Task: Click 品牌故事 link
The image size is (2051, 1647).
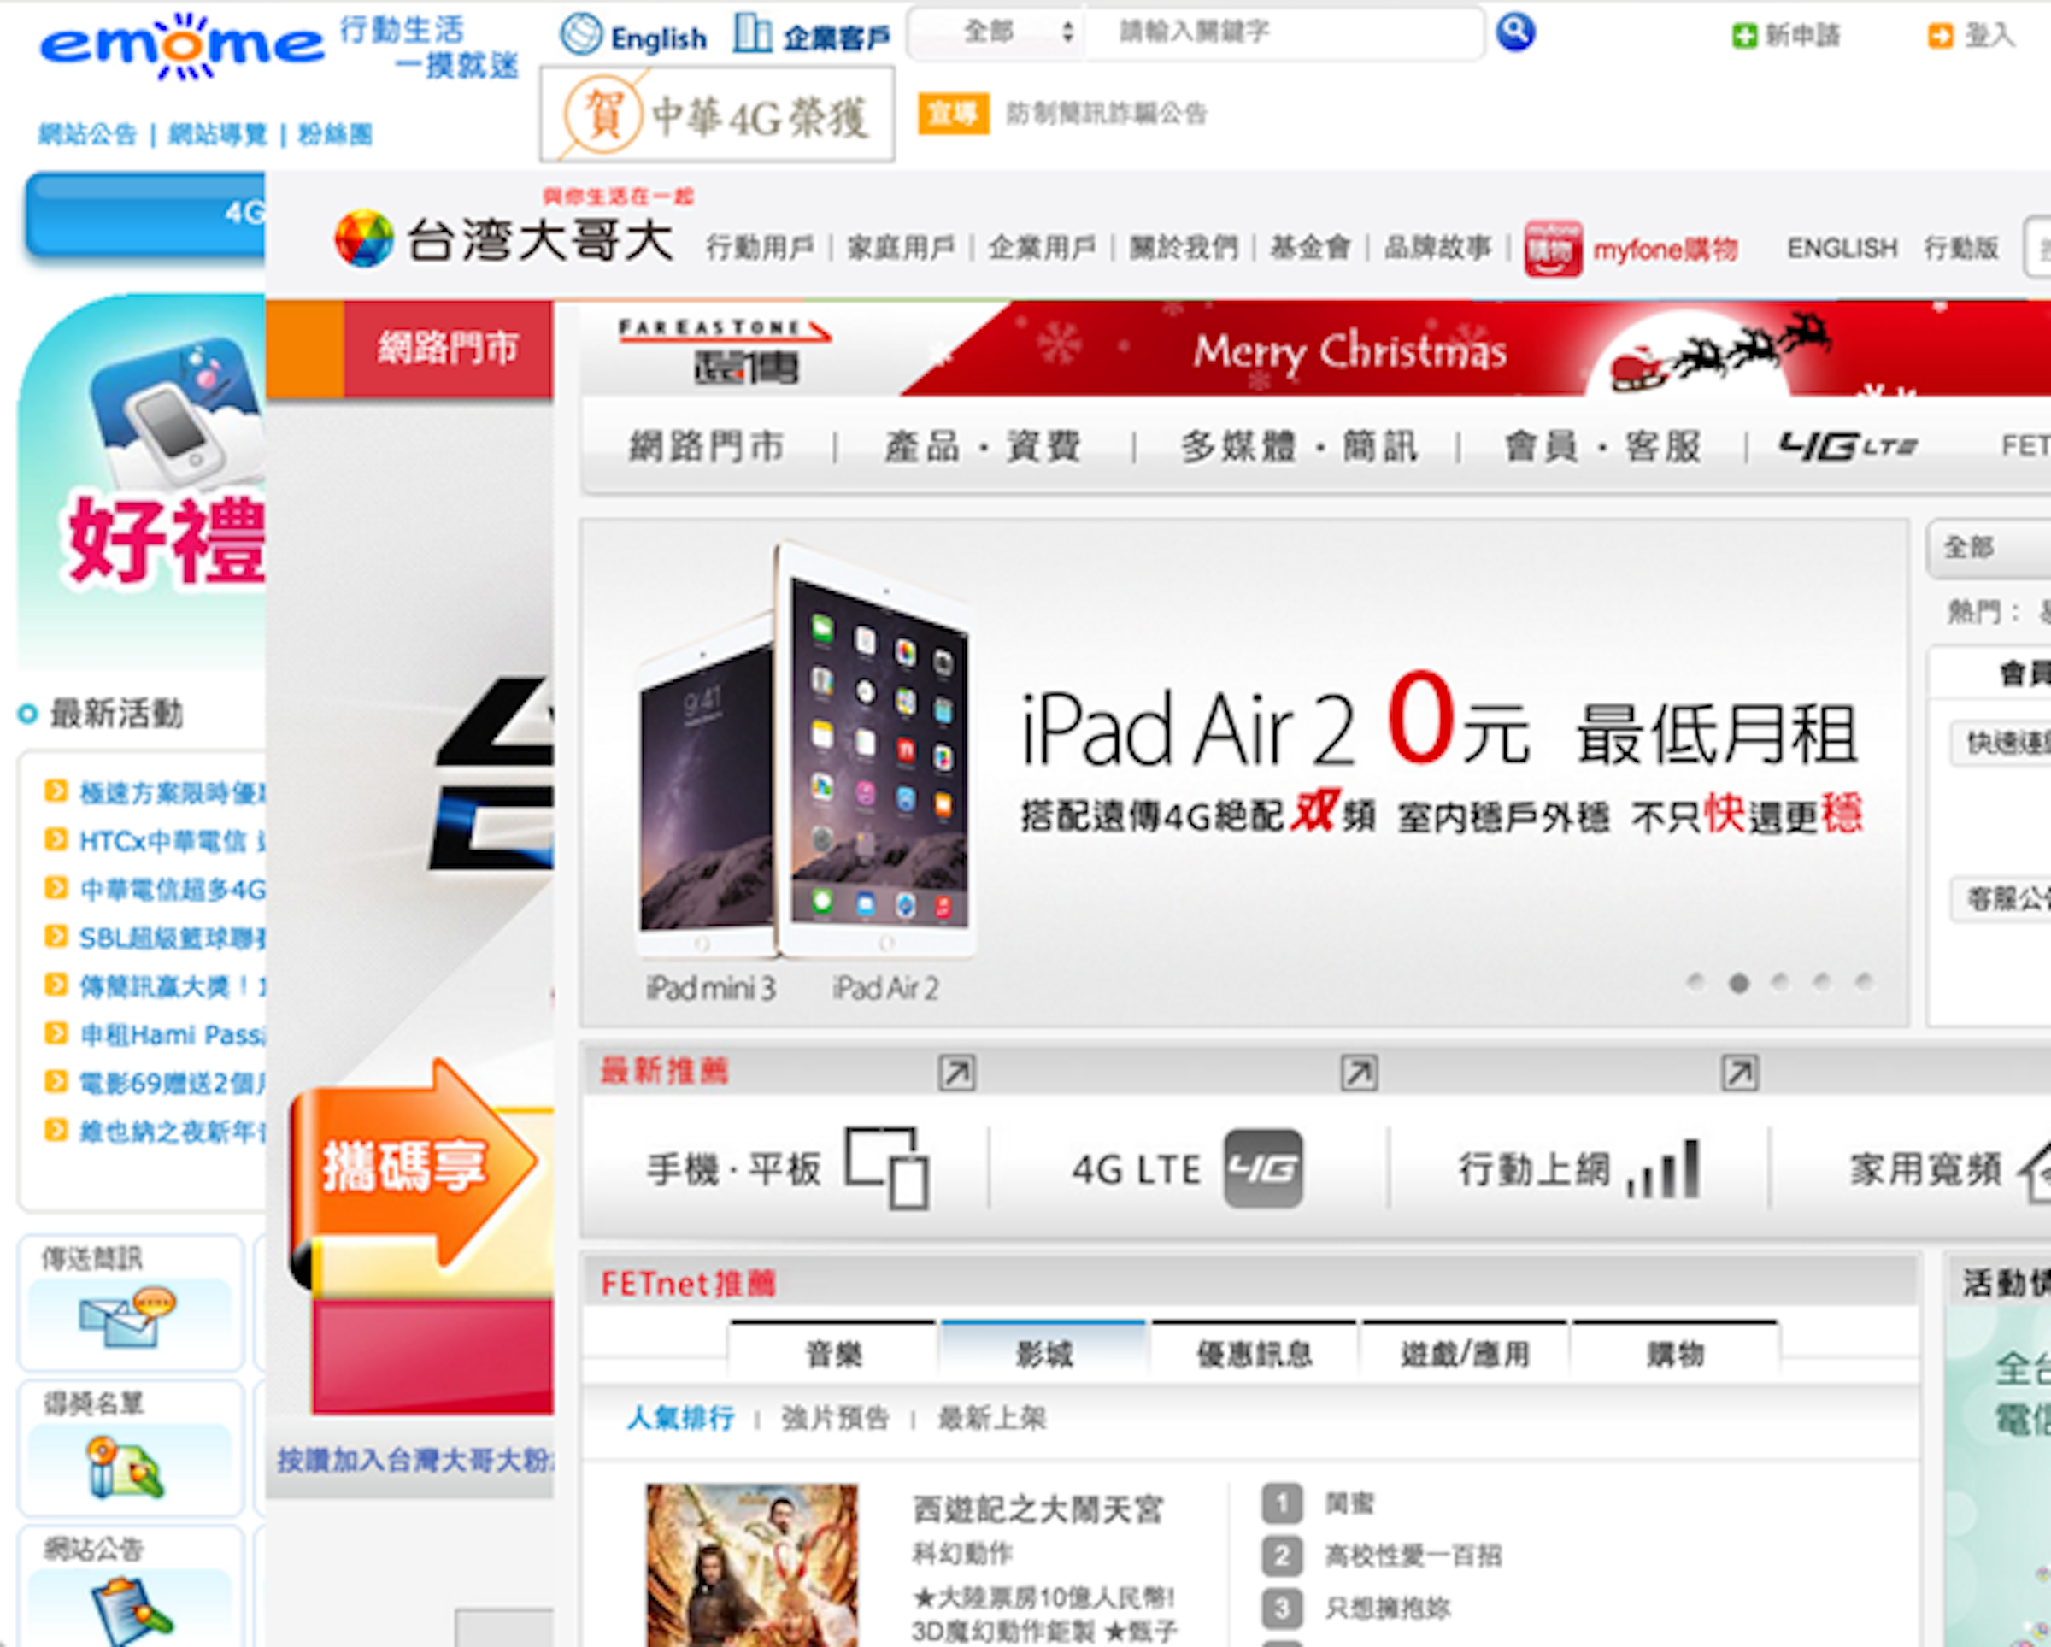Action: tap(1437, 247)
